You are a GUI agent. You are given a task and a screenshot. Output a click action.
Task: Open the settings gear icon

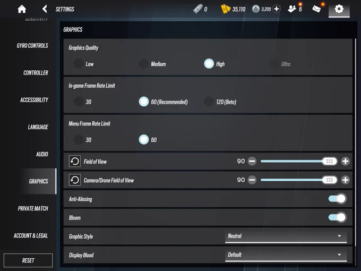pos(339,9)
